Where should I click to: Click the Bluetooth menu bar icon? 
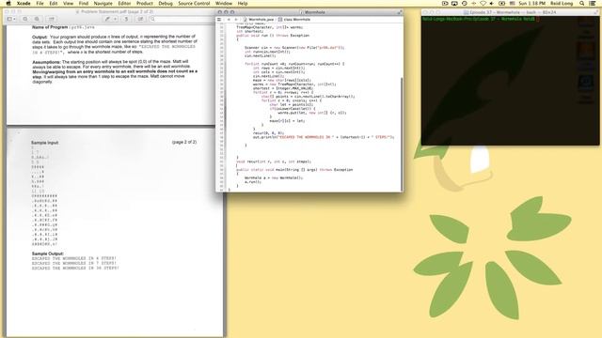pos(474,3)
